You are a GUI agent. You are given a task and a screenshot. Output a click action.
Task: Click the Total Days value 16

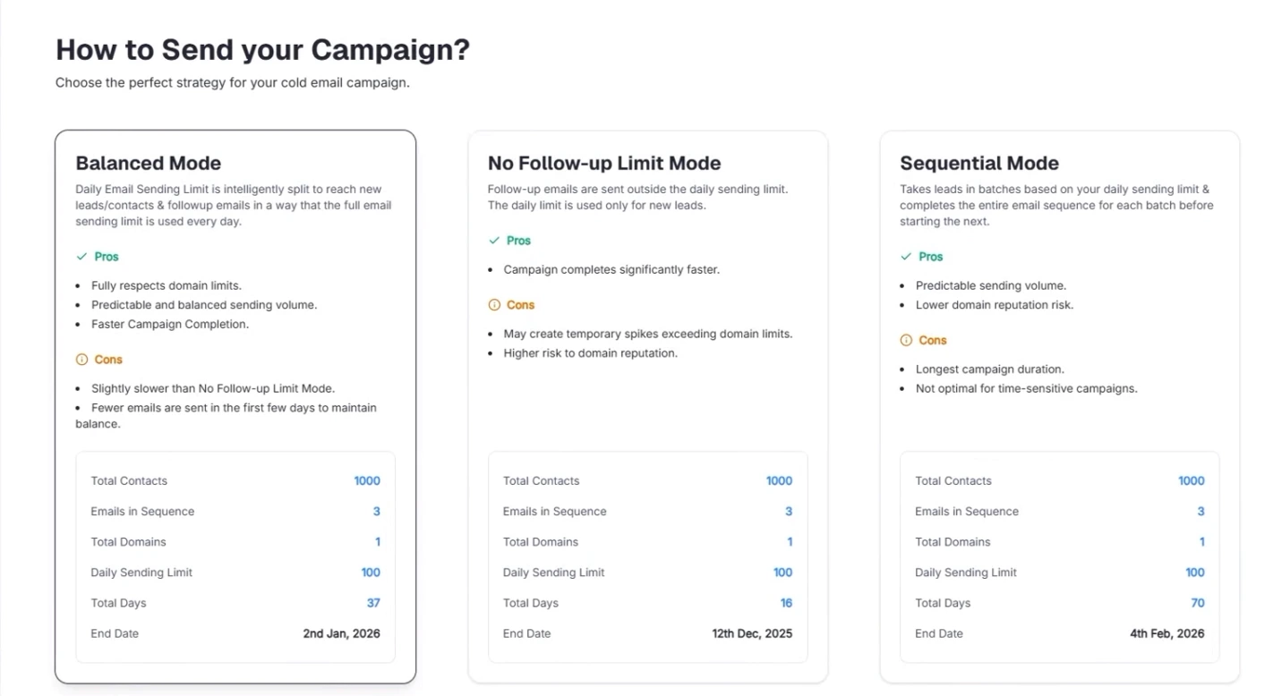coord(786,603)
